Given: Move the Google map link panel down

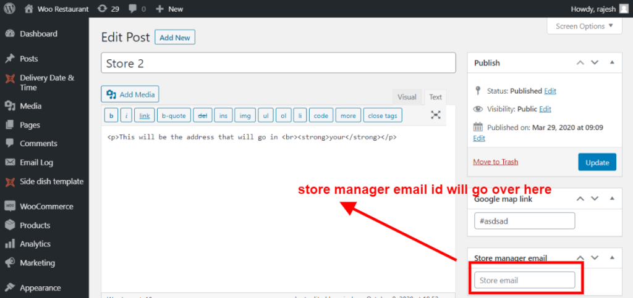Looking at the screenshot, I should click(595, 199).
